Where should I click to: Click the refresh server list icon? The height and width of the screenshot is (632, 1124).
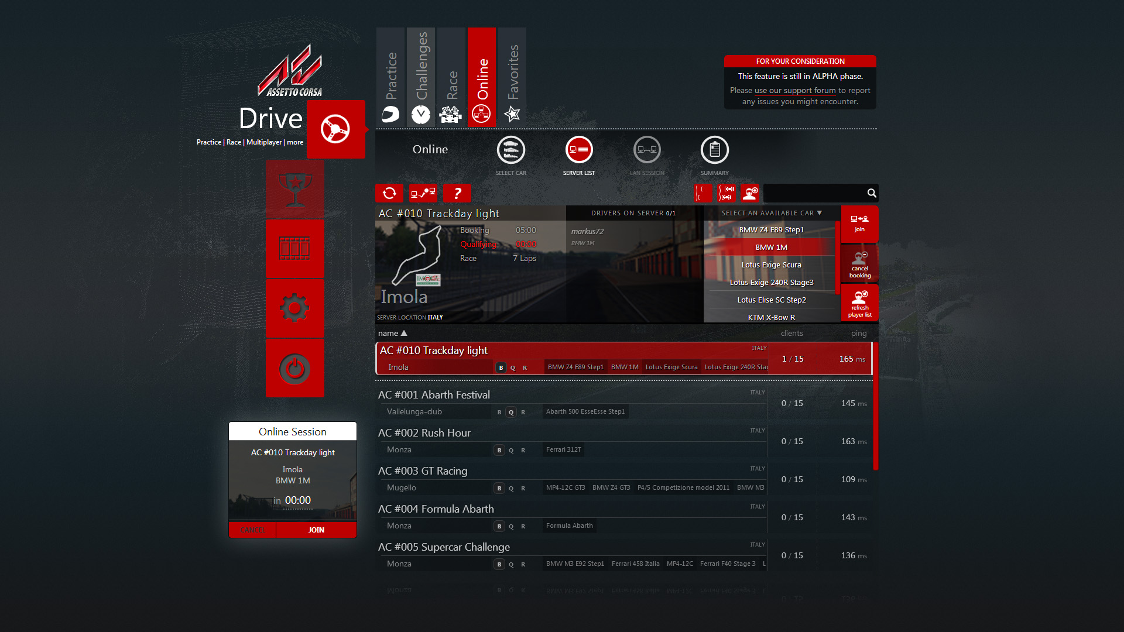click(389, 193)
